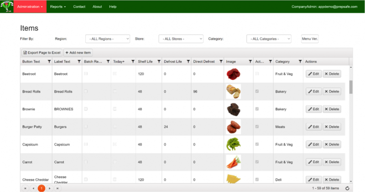The image size is (365, 192).
Task: Toggle Batch Required checkbox for Beetroot
Action: [86, 73]
